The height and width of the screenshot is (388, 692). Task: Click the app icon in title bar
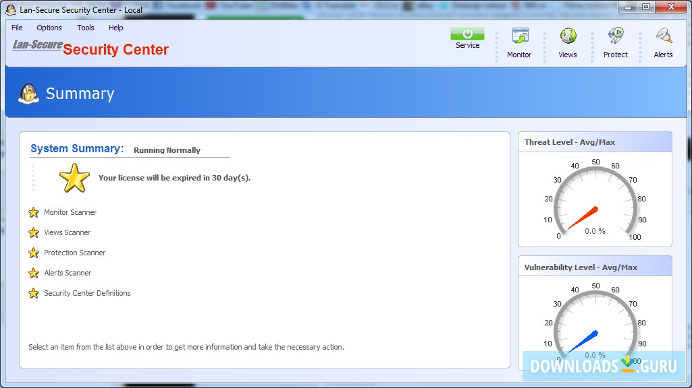pos(11,9)
